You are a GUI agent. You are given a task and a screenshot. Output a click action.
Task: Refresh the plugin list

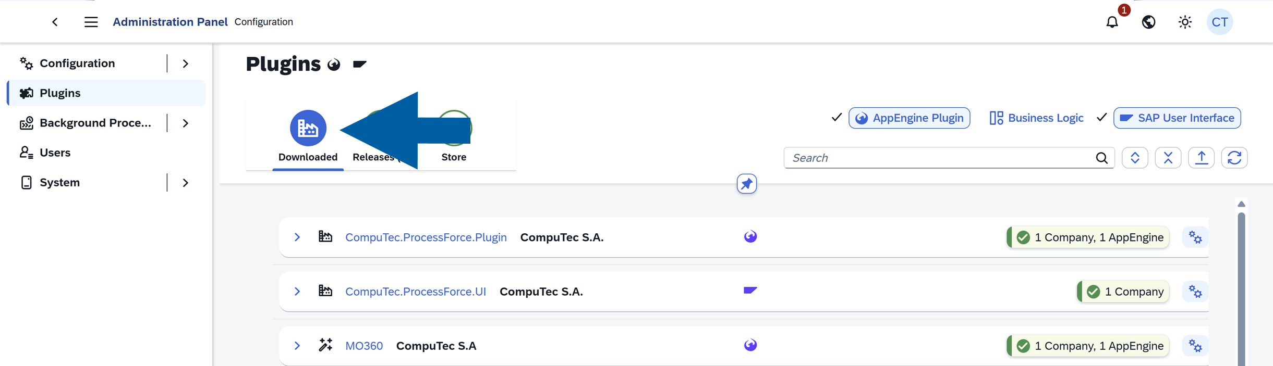tap(1234, 158)
